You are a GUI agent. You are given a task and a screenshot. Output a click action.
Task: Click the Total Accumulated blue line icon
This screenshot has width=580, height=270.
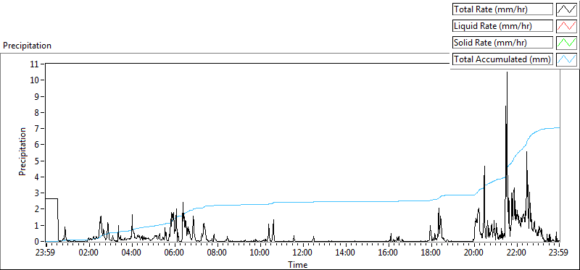point(566,59)
